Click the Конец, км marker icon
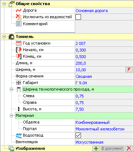The height and width of the screenshot is (152, 134). click(x=19, y=56)
